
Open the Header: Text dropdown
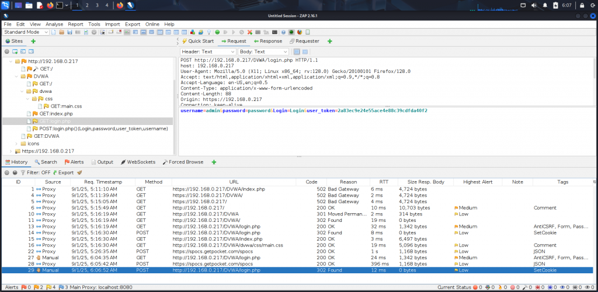(x=207, y=51)
